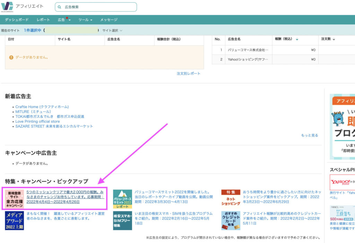
Task: Expand the 広告 dropdown menu
Action: click(64, 20)
